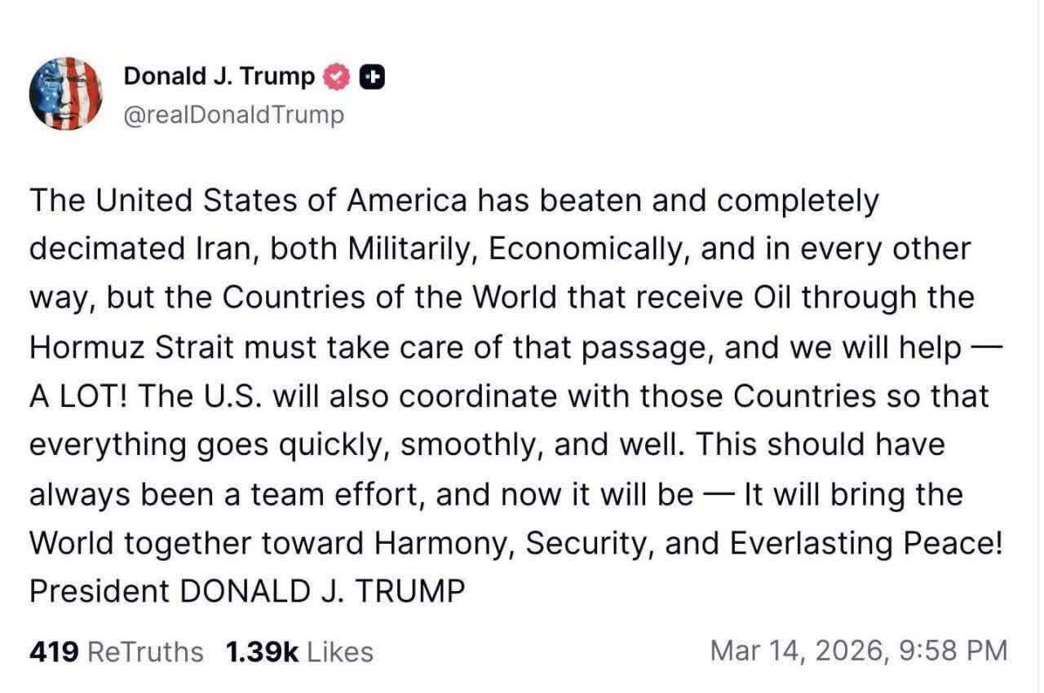Click the 1.39k likes count number

[x=262, y=651]
